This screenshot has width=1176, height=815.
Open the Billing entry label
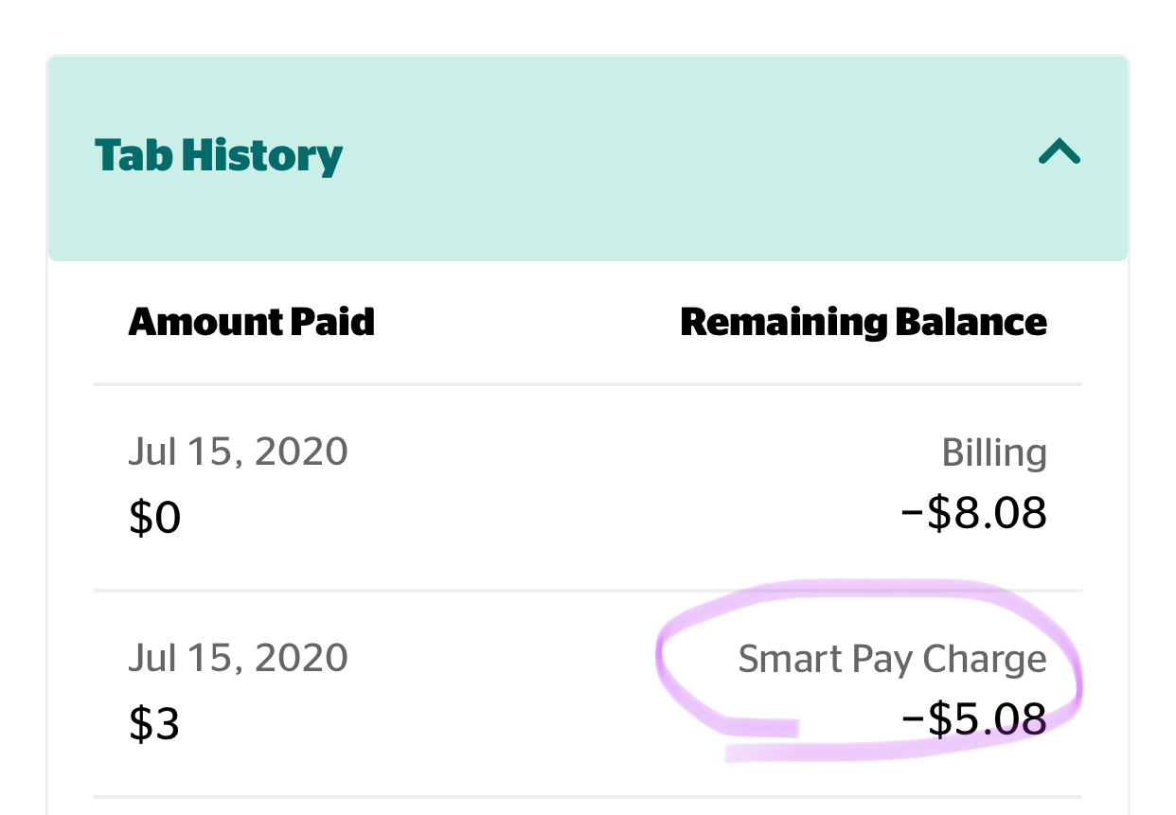point(994,453)
